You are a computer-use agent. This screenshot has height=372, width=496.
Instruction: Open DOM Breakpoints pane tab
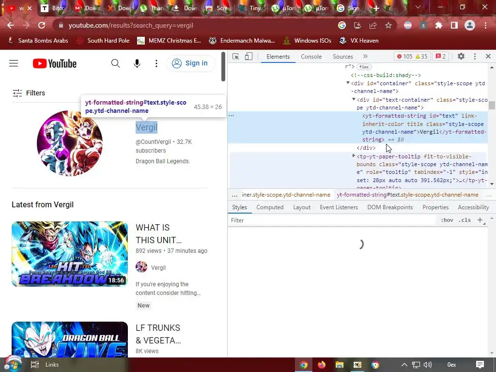[x=390, y=207]
